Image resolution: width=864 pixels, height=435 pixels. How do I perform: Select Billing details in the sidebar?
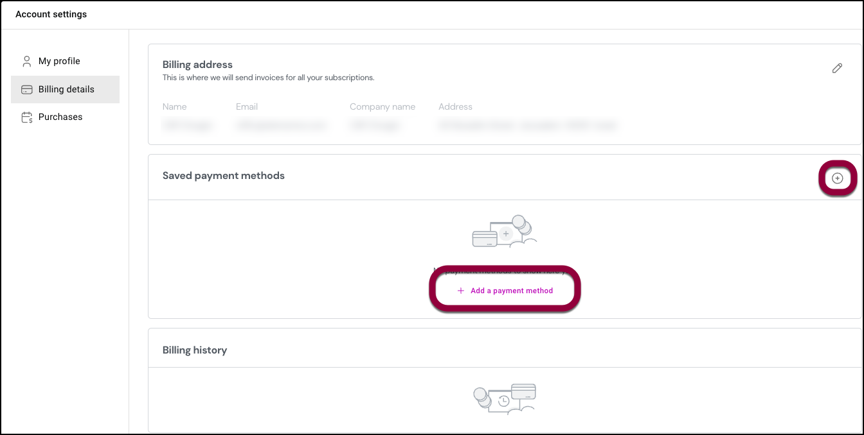(66, 89)
